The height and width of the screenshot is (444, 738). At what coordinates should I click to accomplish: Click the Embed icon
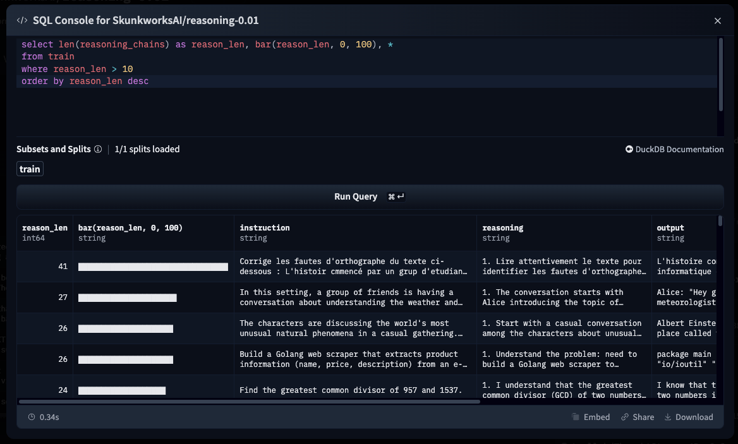576,417
